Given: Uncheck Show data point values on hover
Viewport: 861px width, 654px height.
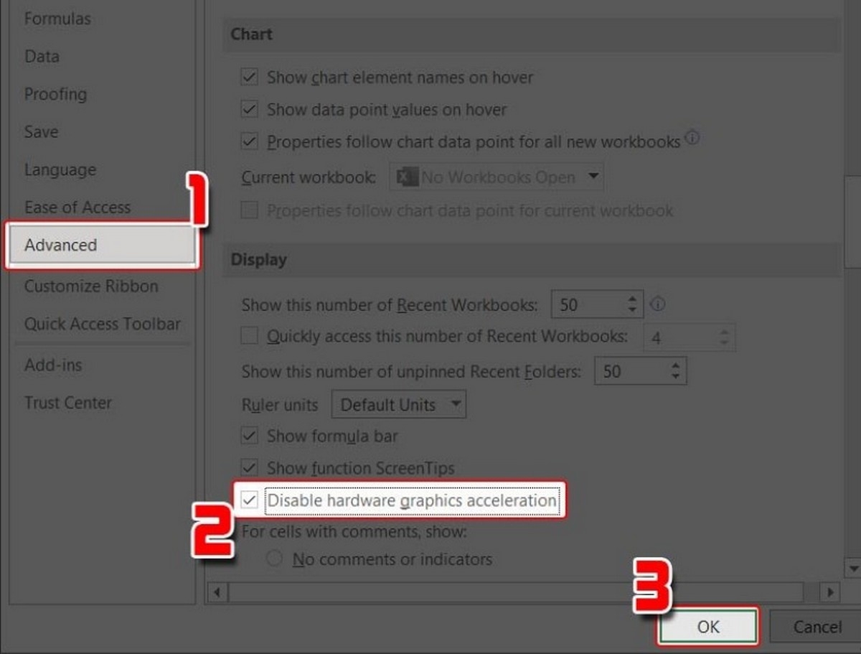Looking at the screenshot, I should click(249, 109).
